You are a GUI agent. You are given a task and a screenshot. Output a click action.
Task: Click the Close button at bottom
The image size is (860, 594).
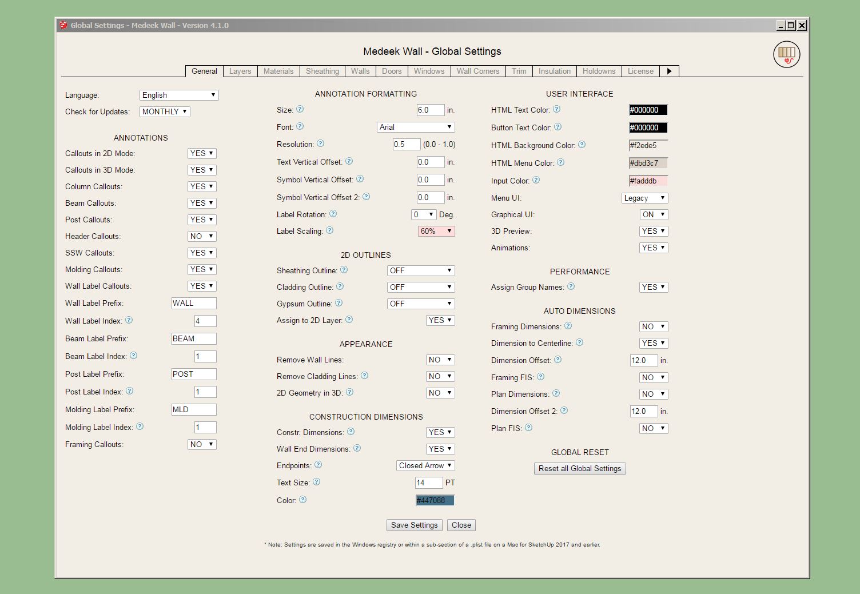461,525
